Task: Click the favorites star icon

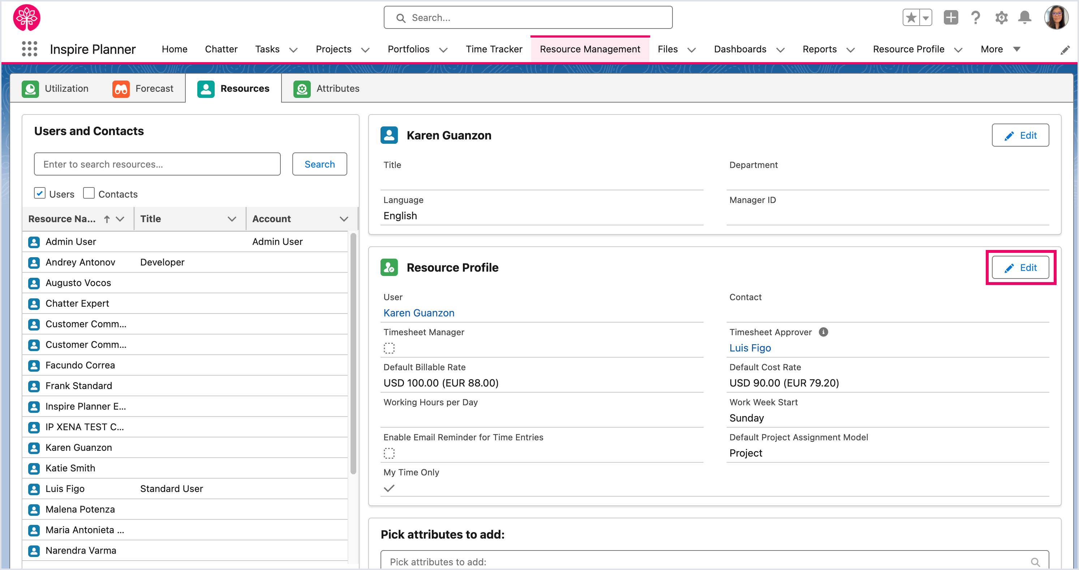Action: [x=911, y=18]
